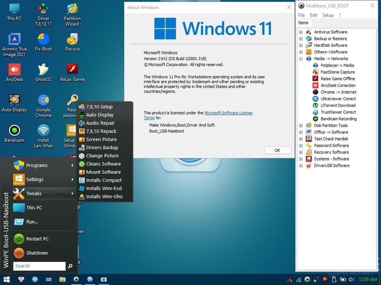Screen dimensions: 381x285
Task: Open File menu in Multiboot_USB_BOOT
Action: click(x=301, y=15)
